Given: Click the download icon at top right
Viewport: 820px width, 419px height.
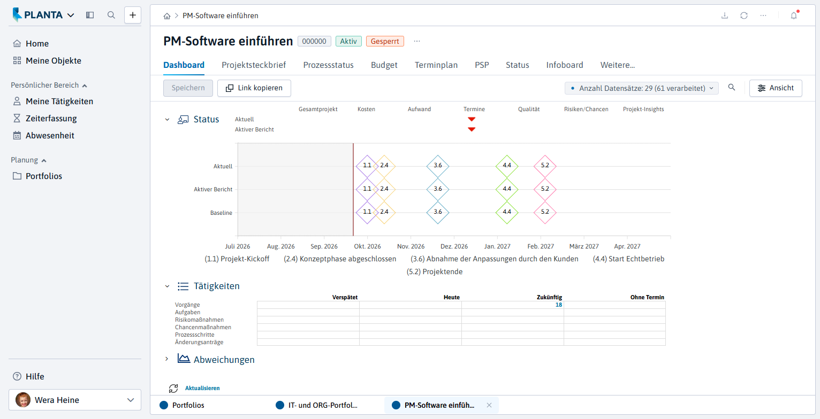Looking at the screenshot, I should tap(725, 15).
